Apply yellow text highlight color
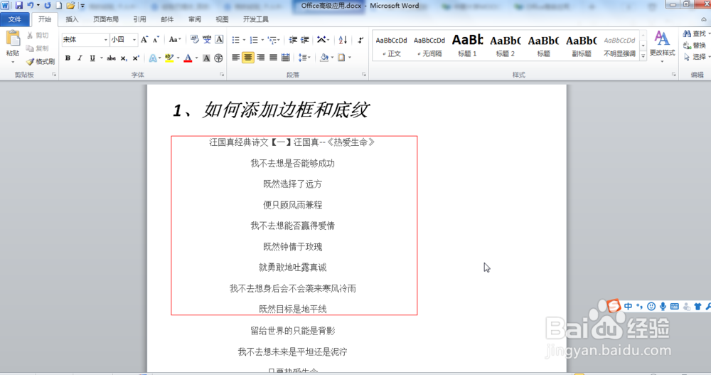The width and height of the screenshot is (711, 375). (169, 58)
